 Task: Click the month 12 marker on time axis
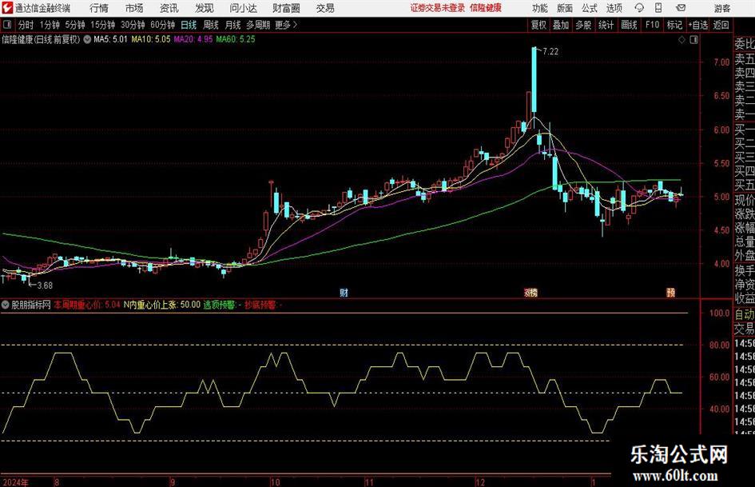[480, 482]
